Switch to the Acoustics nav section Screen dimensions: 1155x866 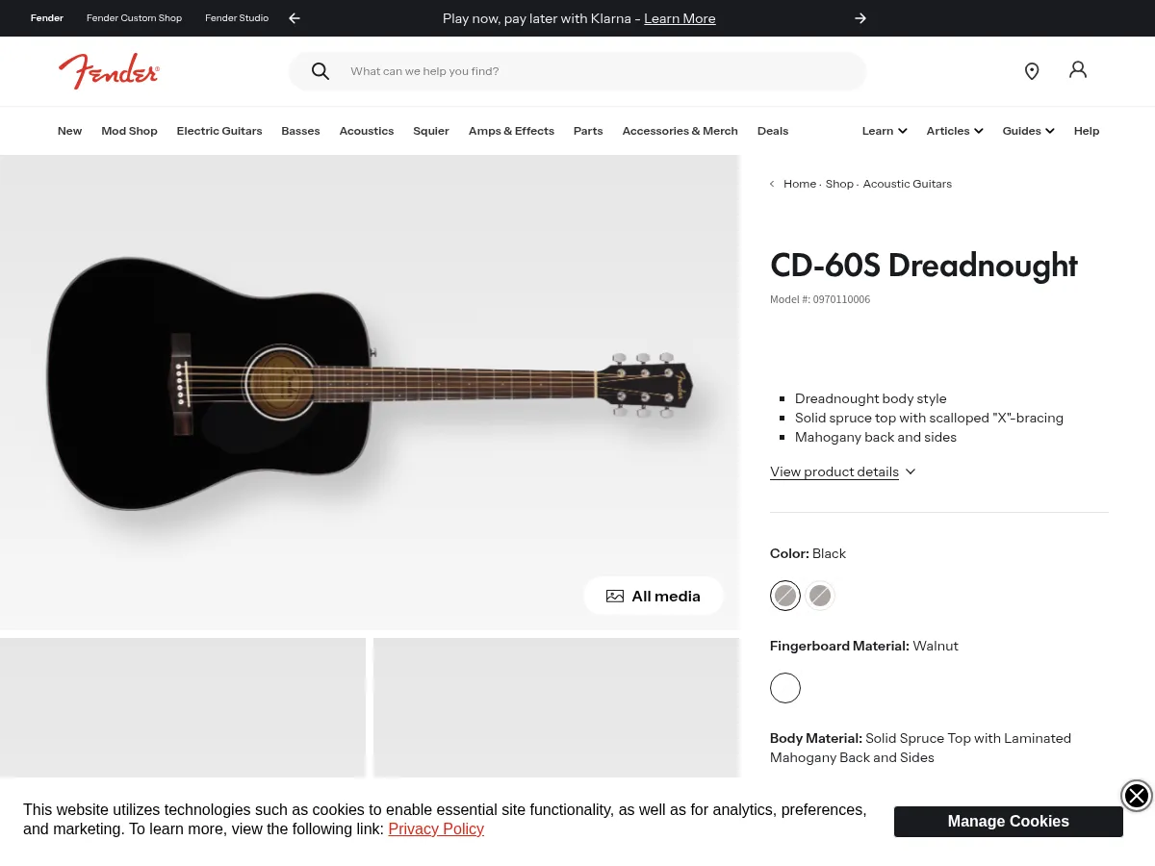coord(366,131)
